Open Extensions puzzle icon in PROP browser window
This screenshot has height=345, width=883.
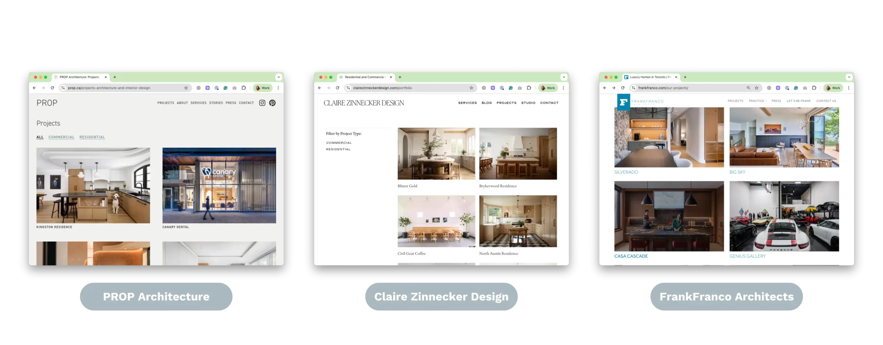click(x=244, y=88)
